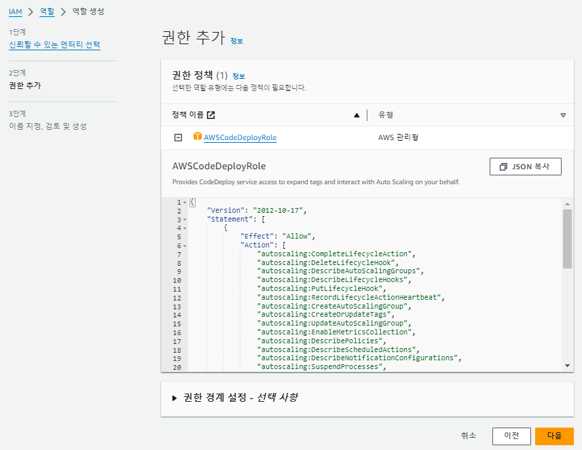Click "autoscaling:CreateOrUpdateTags" line
The width and height of the screenshot is (582, 450).
(x=326, y=314)
